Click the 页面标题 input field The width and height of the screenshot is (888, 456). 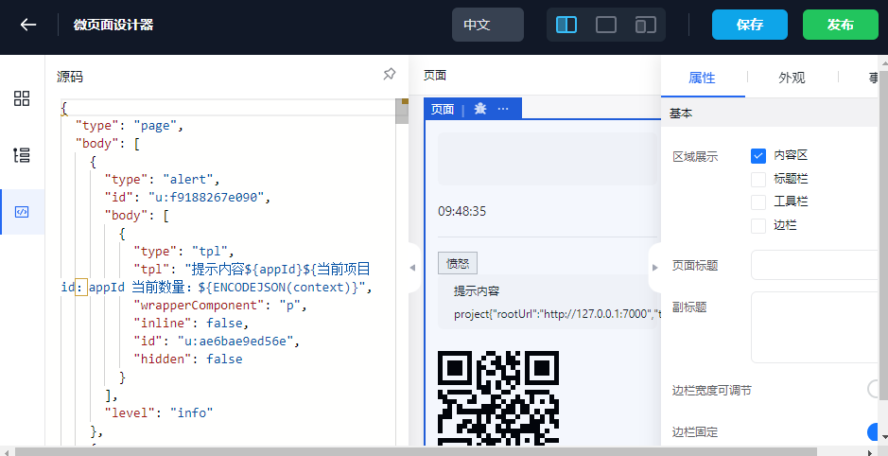[x=818, y=266]
